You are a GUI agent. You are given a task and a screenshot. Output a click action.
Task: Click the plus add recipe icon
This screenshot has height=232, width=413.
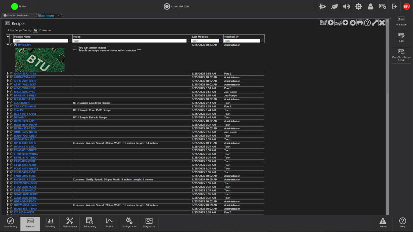[345, 23]
